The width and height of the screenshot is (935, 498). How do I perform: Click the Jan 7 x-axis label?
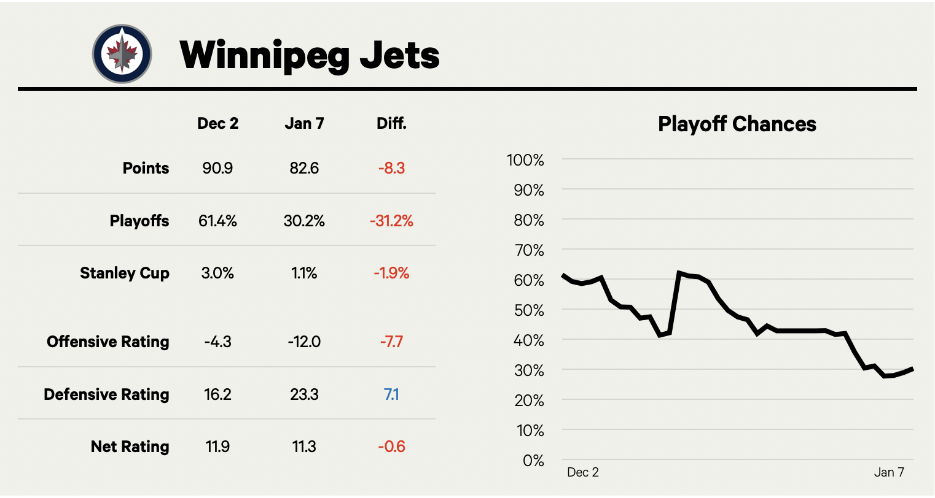click(x=889, y=472)
